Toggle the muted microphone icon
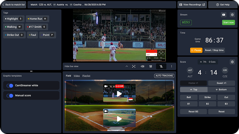This screenshot has height=134, width=239. tap(161, 67)
